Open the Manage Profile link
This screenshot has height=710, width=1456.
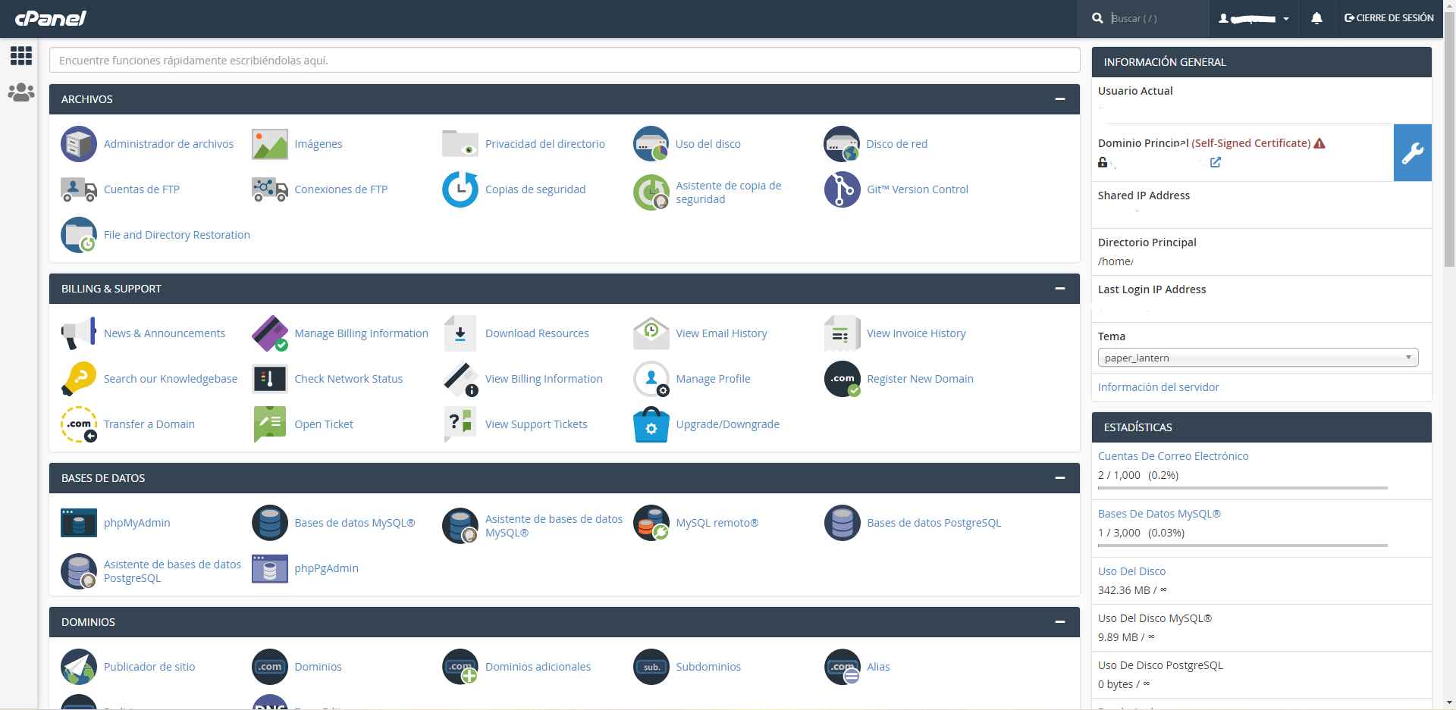713,379
